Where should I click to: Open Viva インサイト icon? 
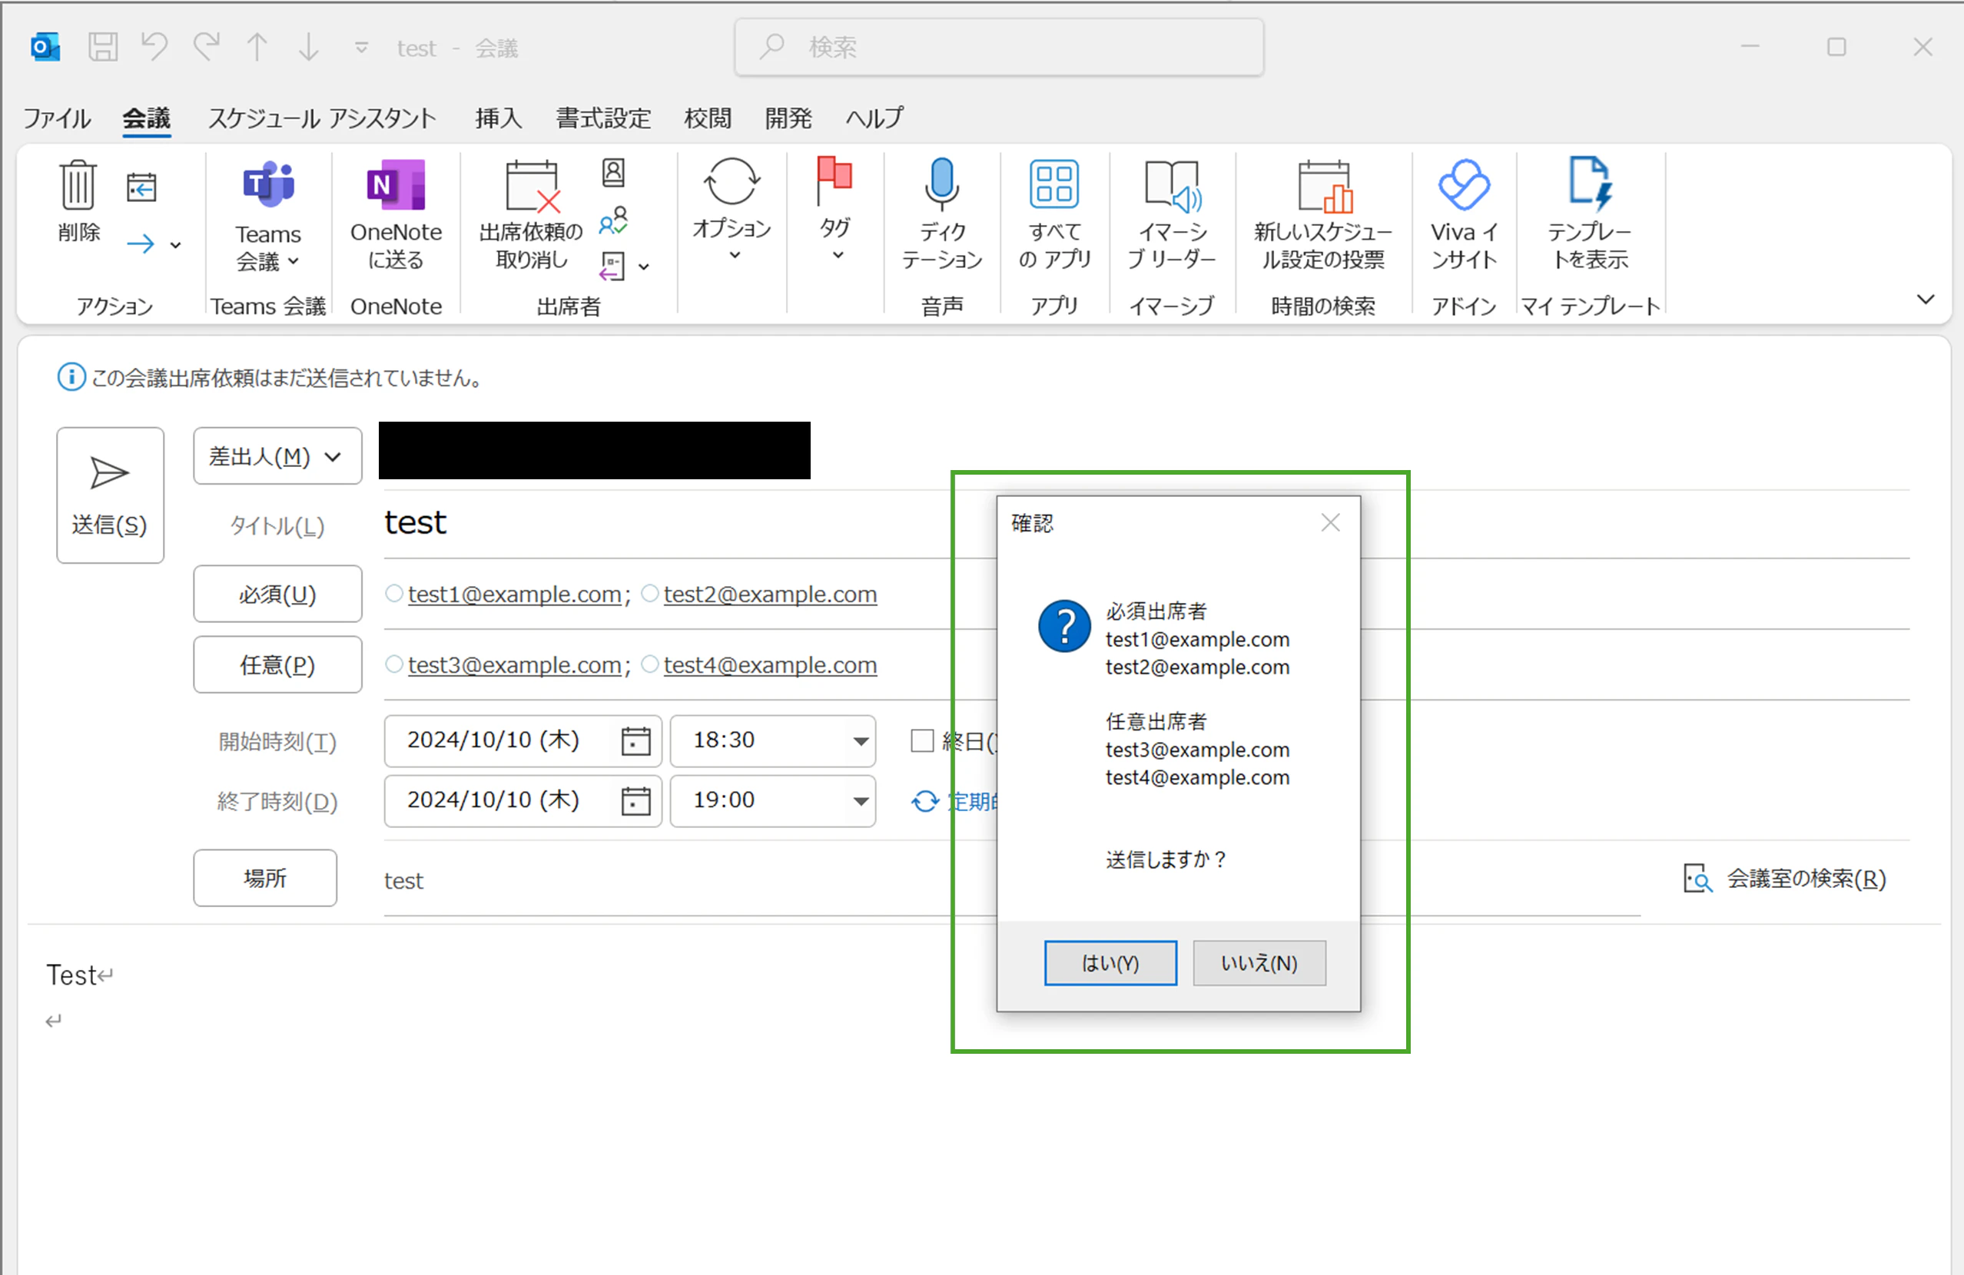click(x=1464, y=185)
